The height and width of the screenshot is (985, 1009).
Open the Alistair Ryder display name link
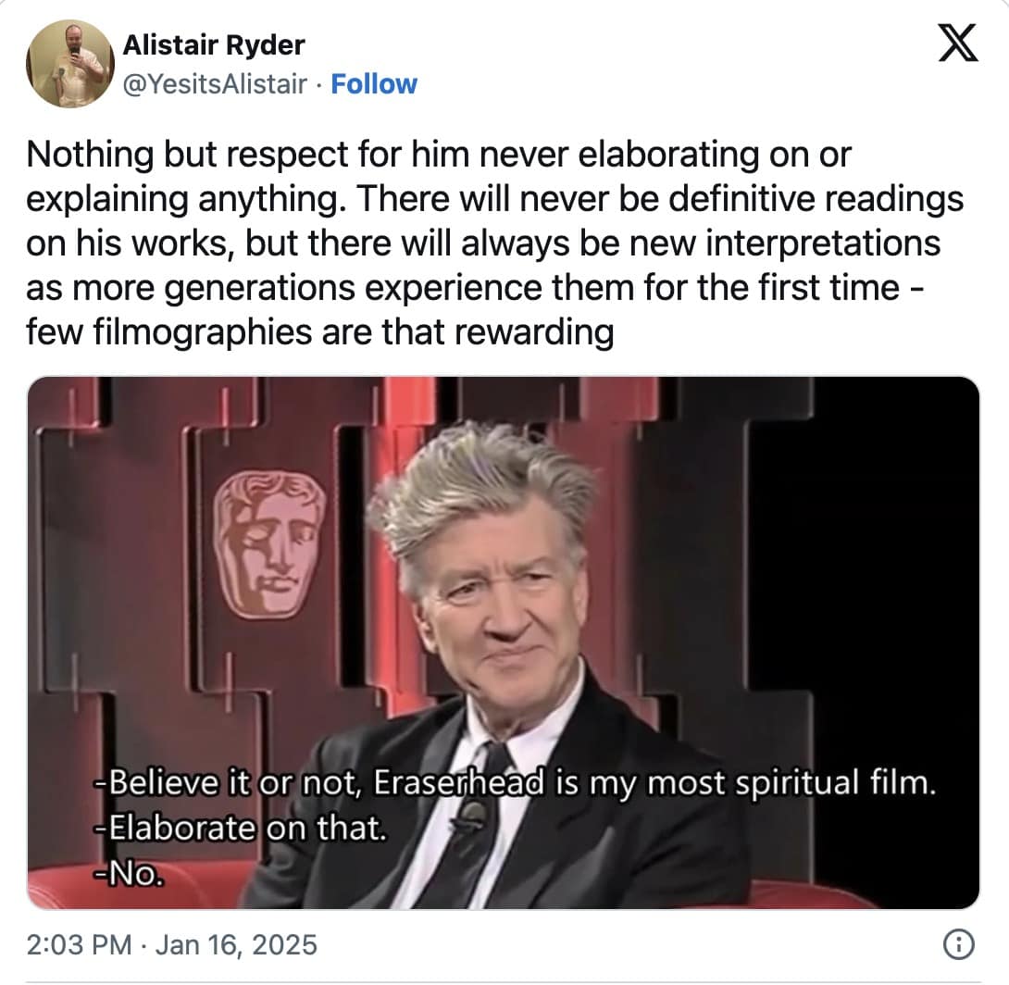[x=214, y=45]
